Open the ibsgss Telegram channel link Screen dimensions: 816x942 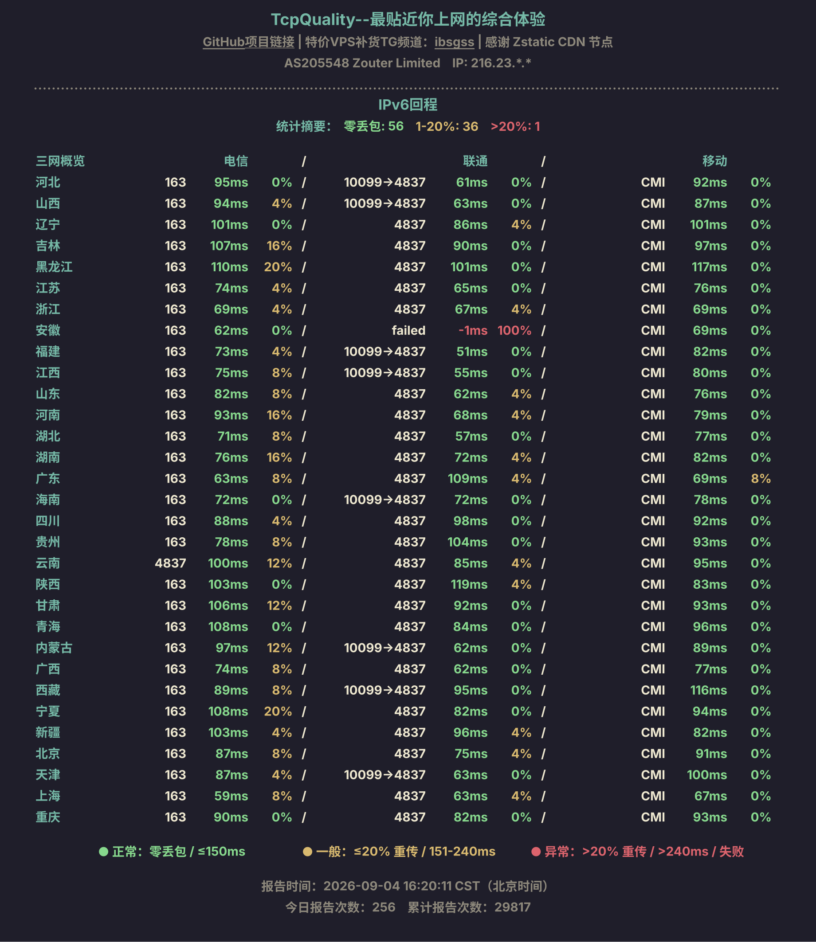point(454,42)
